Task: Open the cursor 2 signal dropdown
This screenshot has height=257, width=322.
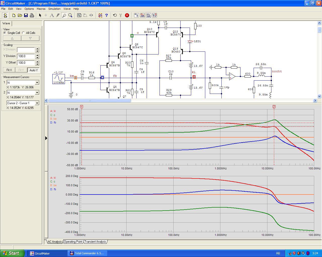Action: tap(37, 93)
